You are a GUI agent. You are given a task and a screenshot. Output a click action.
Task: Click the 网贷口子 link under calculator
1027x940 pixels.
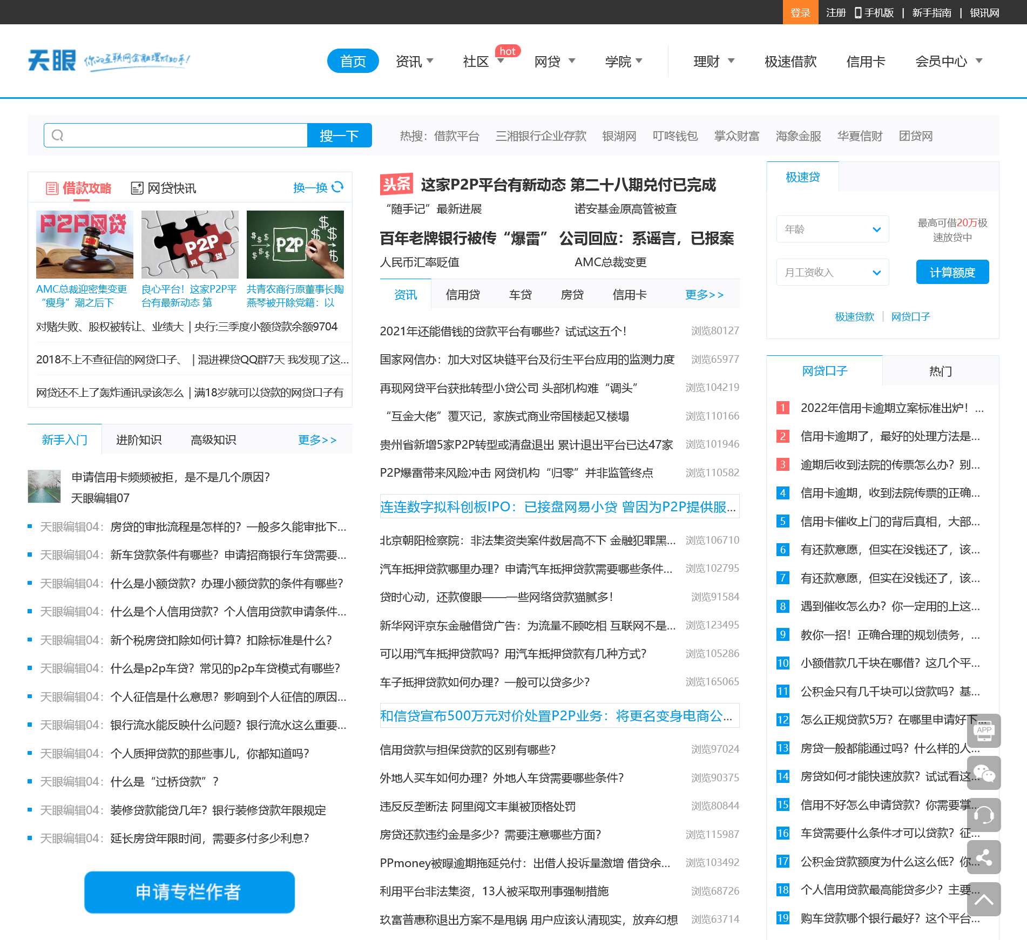(910, 316)
